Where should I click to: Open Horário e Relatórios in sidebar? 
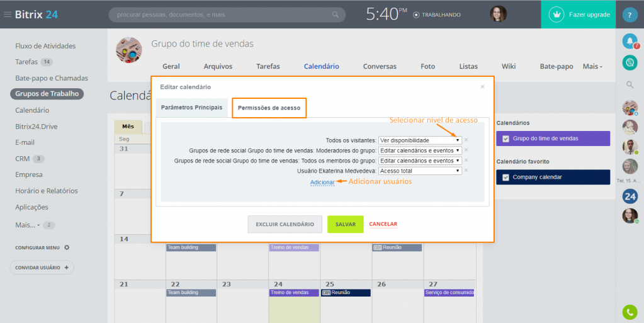pyautogui.click(x=47, y=191)
